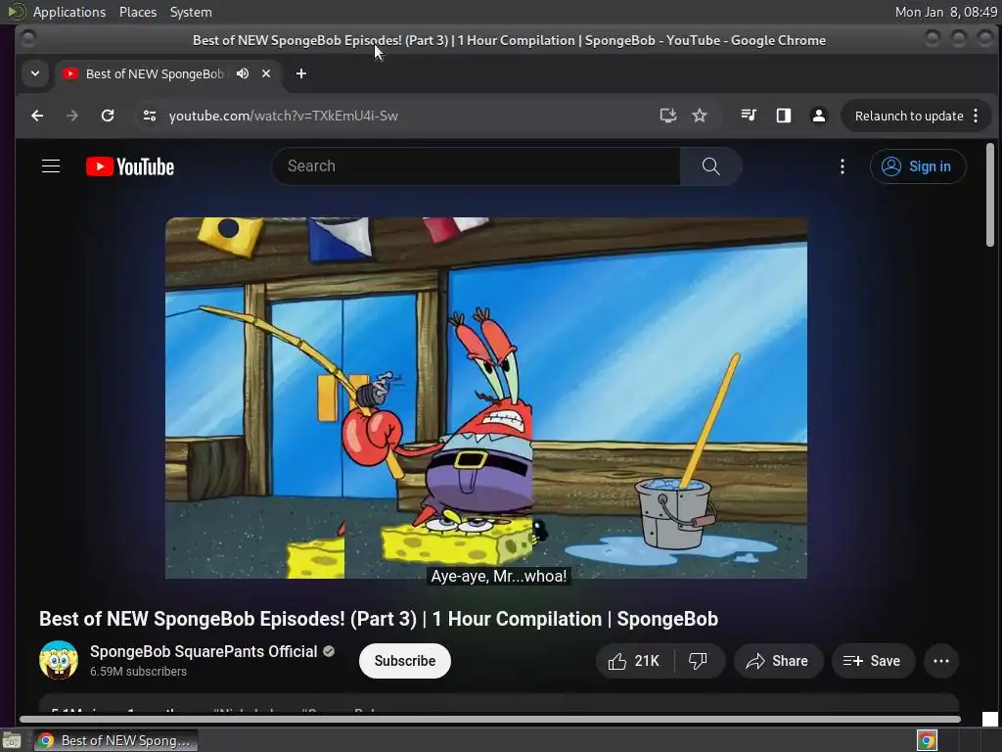
Task: Click the caption text "Aye-aye, Mr...whoa!"
Action: 498,576
